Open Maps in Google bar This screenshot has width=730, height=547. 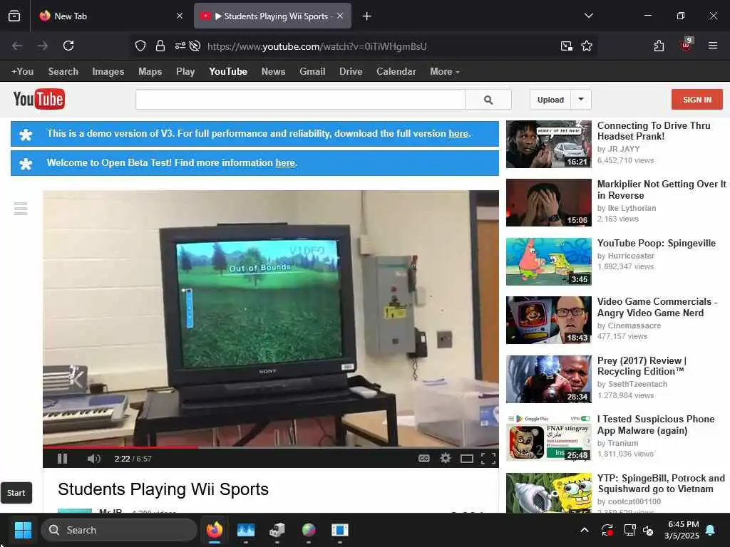click(150, 72)
